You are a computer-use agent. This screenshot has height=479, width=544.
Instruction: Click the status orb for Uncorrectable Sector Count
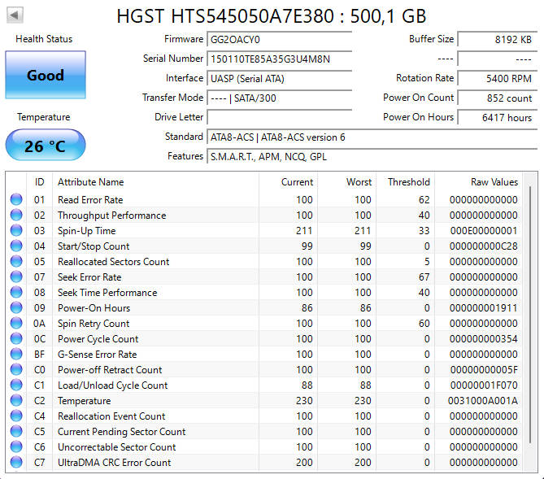click(x=16, y=446)
